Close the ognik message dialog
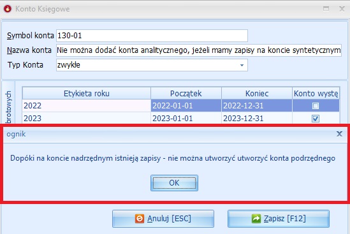 click(x=339, y=134)
